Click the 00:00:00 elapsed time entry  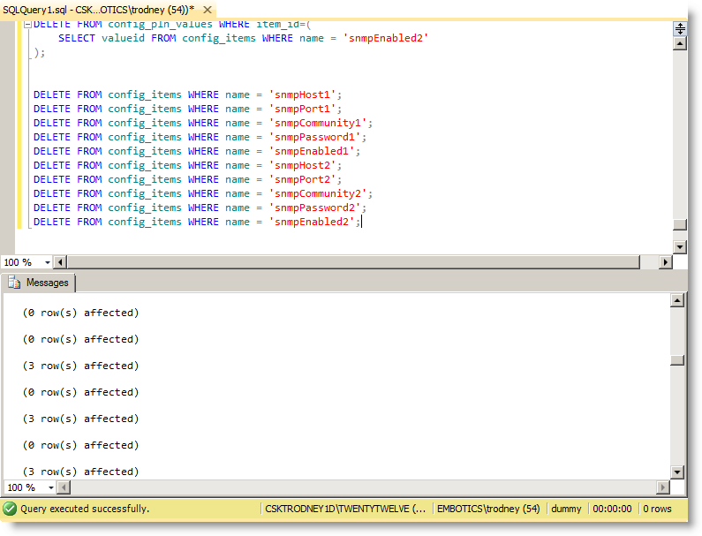(613, 509)
